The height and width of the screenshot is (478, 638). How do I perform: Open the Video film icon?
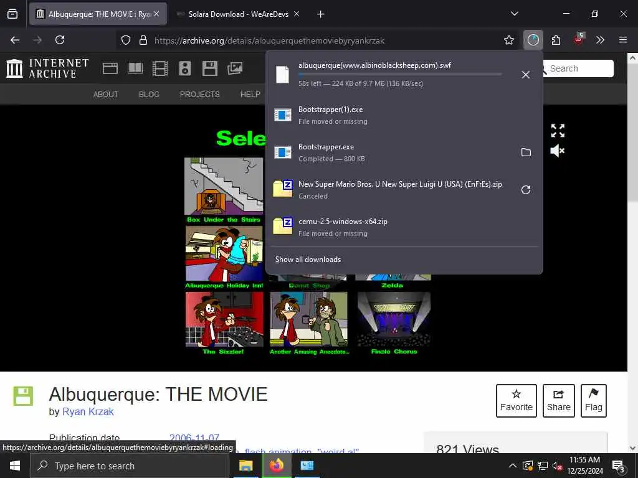(160, 68)
